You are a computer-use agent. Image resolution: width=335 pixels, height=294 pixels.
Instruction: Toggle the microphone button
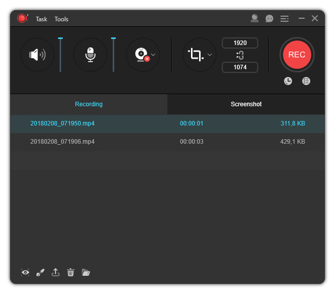point(90,55)
